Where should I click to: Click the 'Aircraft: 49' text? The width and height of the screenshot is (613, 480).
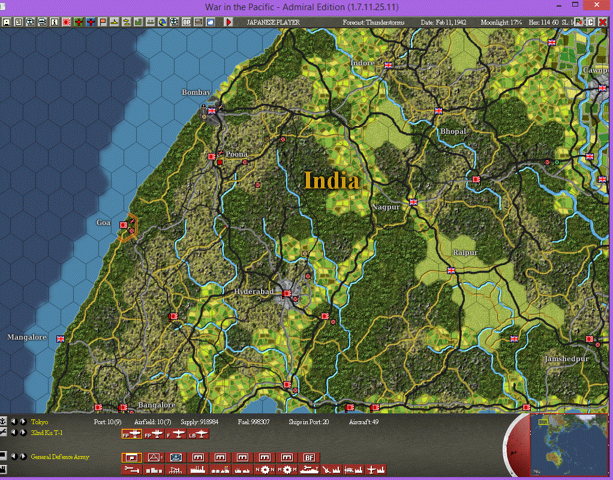[363, 422]
